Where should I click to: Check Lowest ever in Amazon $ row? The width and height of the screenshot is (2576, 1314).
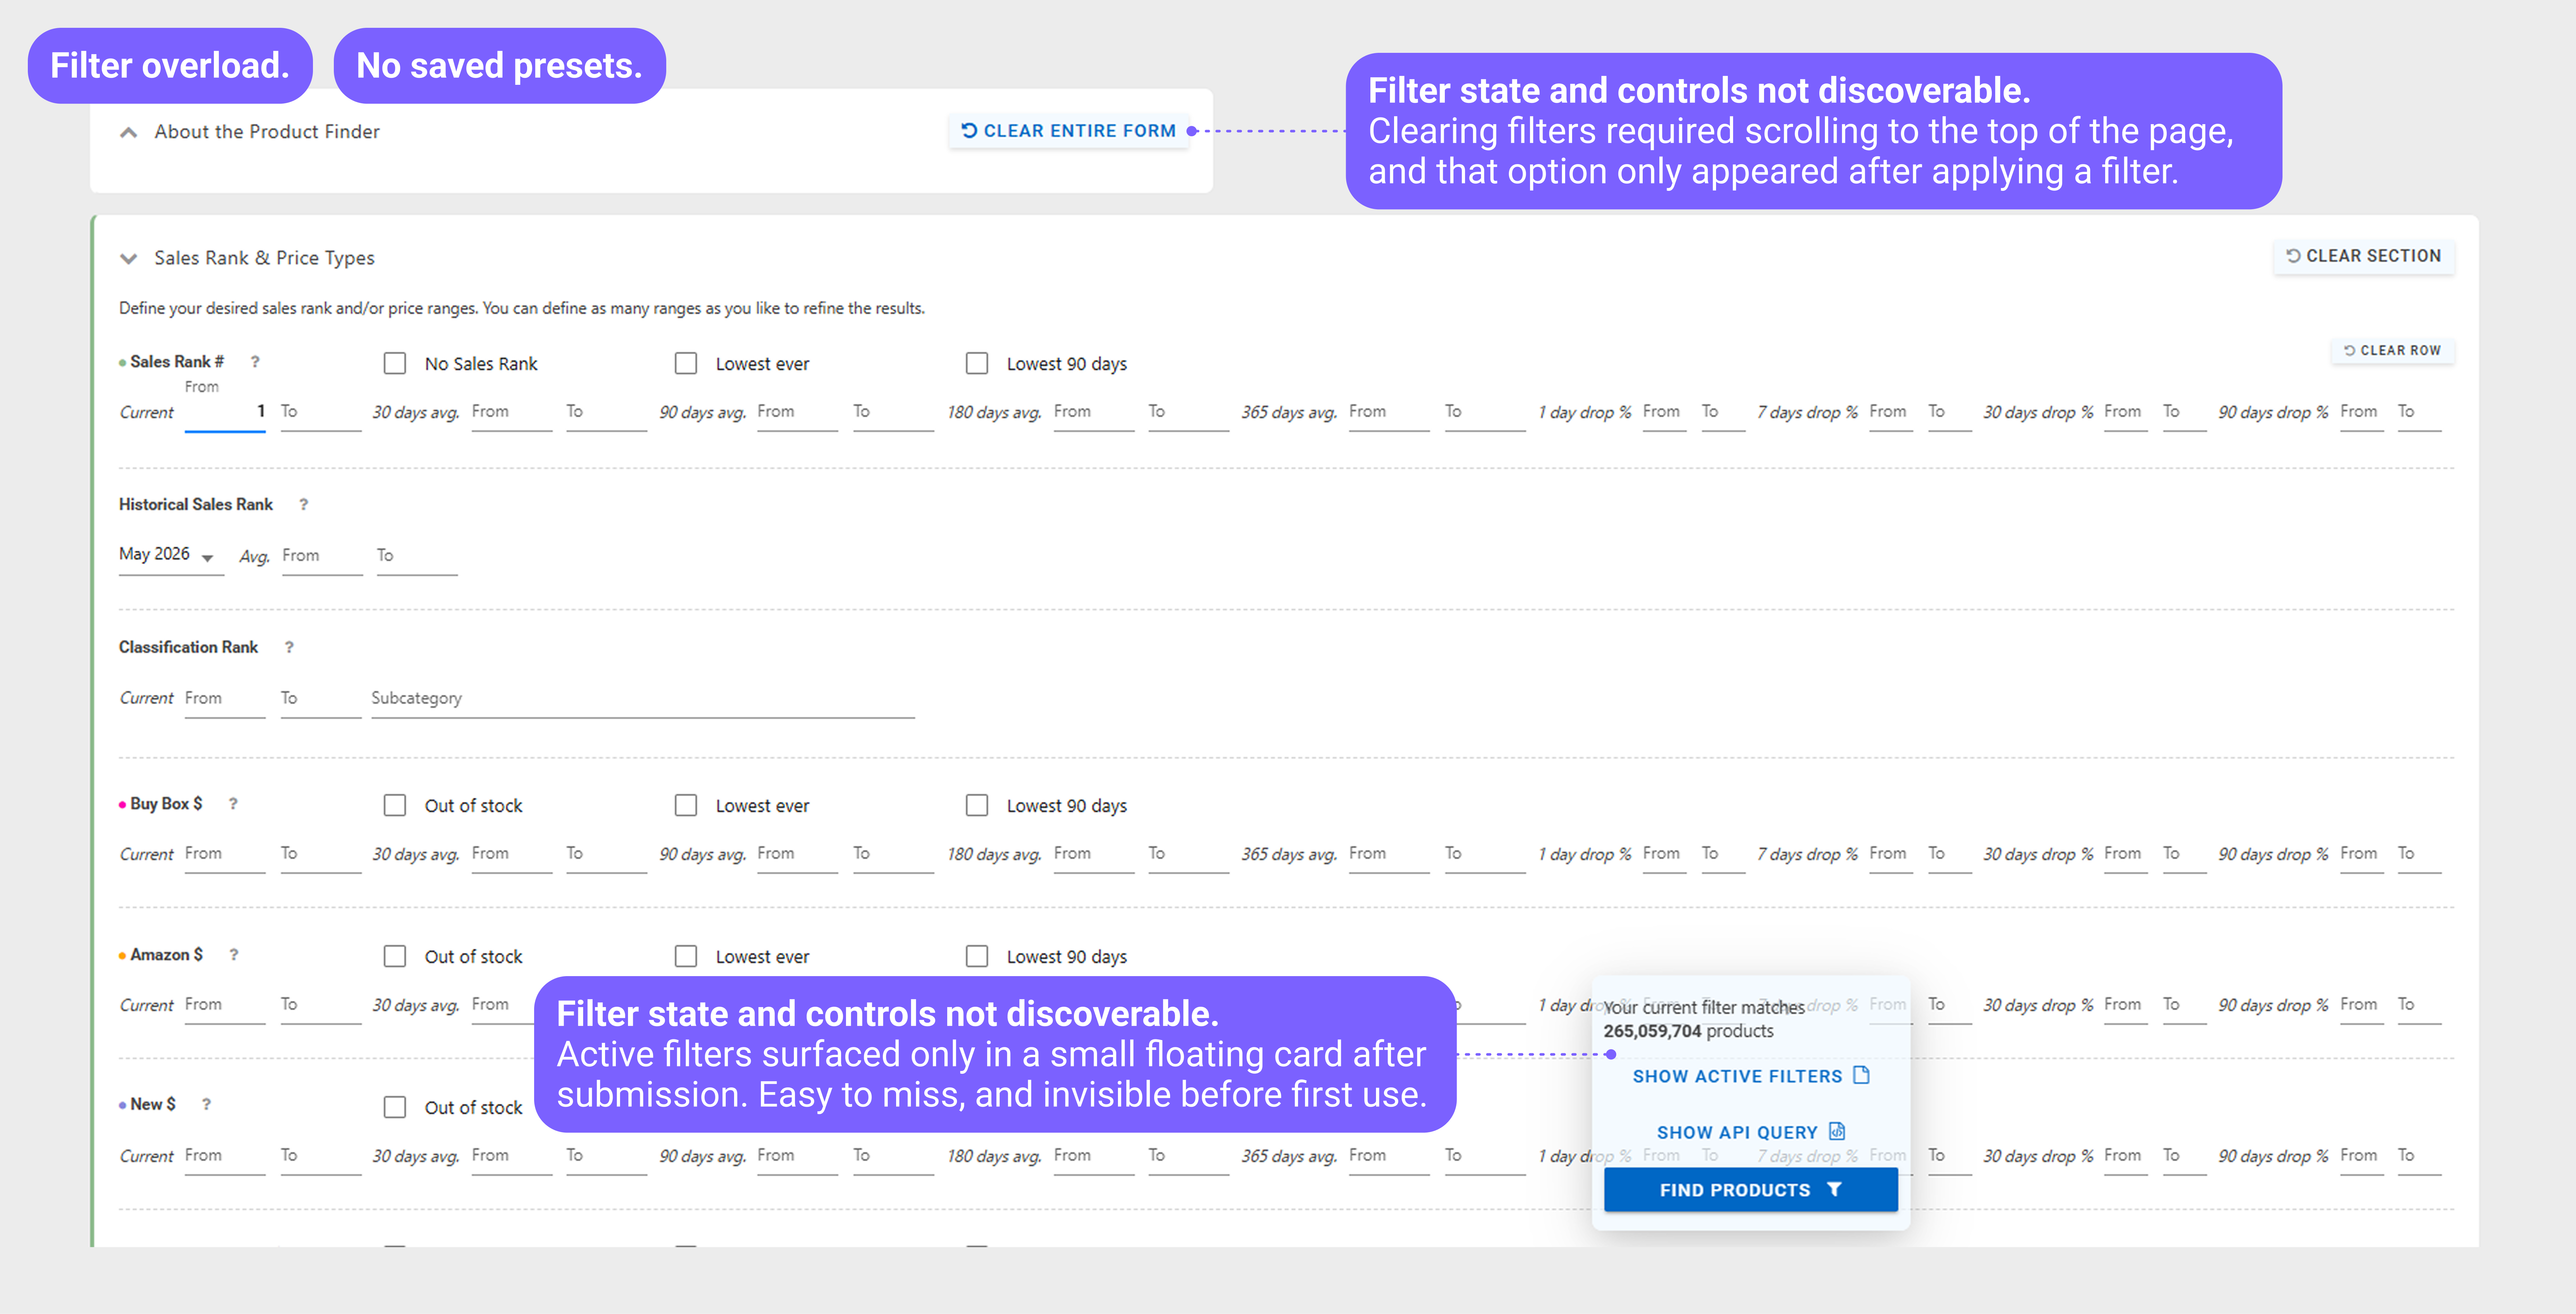(686, 956)
